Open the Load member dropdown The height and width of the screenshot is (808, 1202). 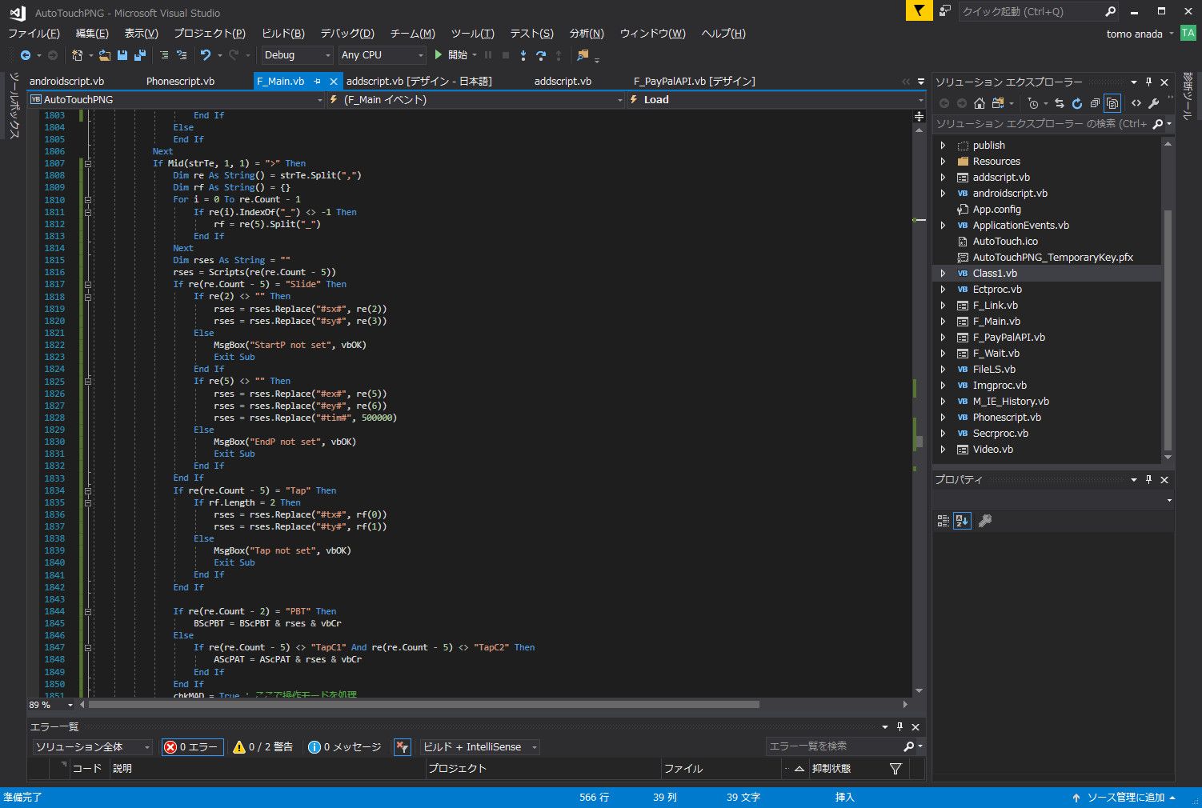[775, 100]
